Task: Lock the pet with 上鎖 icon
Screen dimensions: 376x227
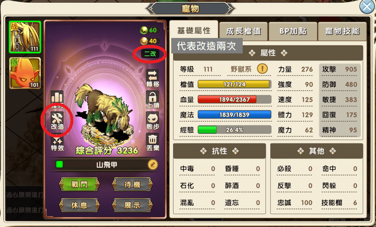Action: (x=153, y=100)
